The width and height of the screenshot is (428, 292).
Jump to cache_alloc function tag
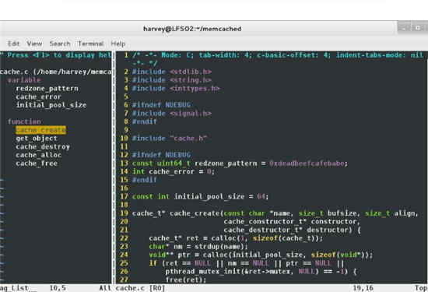pos(38,155)
